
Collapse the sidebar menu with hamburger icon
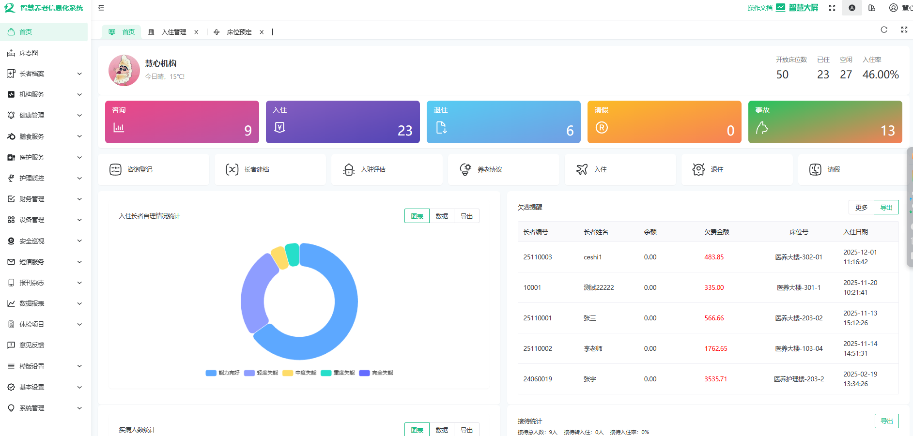101,8
